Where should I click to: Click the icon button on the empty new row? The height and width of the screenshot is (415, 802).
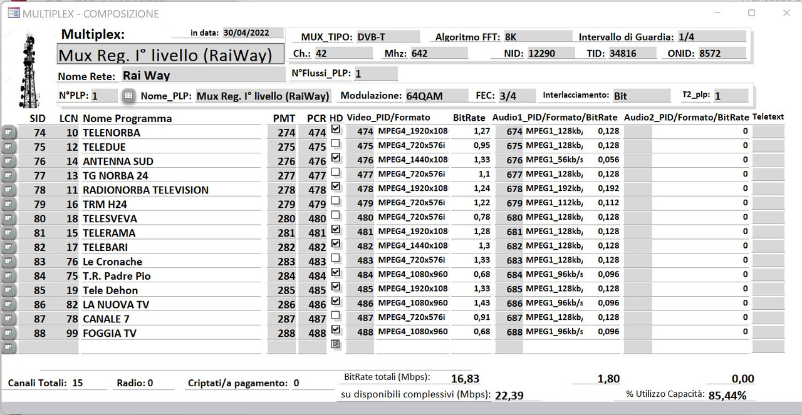pyautogui.click(x=9, y=348)
